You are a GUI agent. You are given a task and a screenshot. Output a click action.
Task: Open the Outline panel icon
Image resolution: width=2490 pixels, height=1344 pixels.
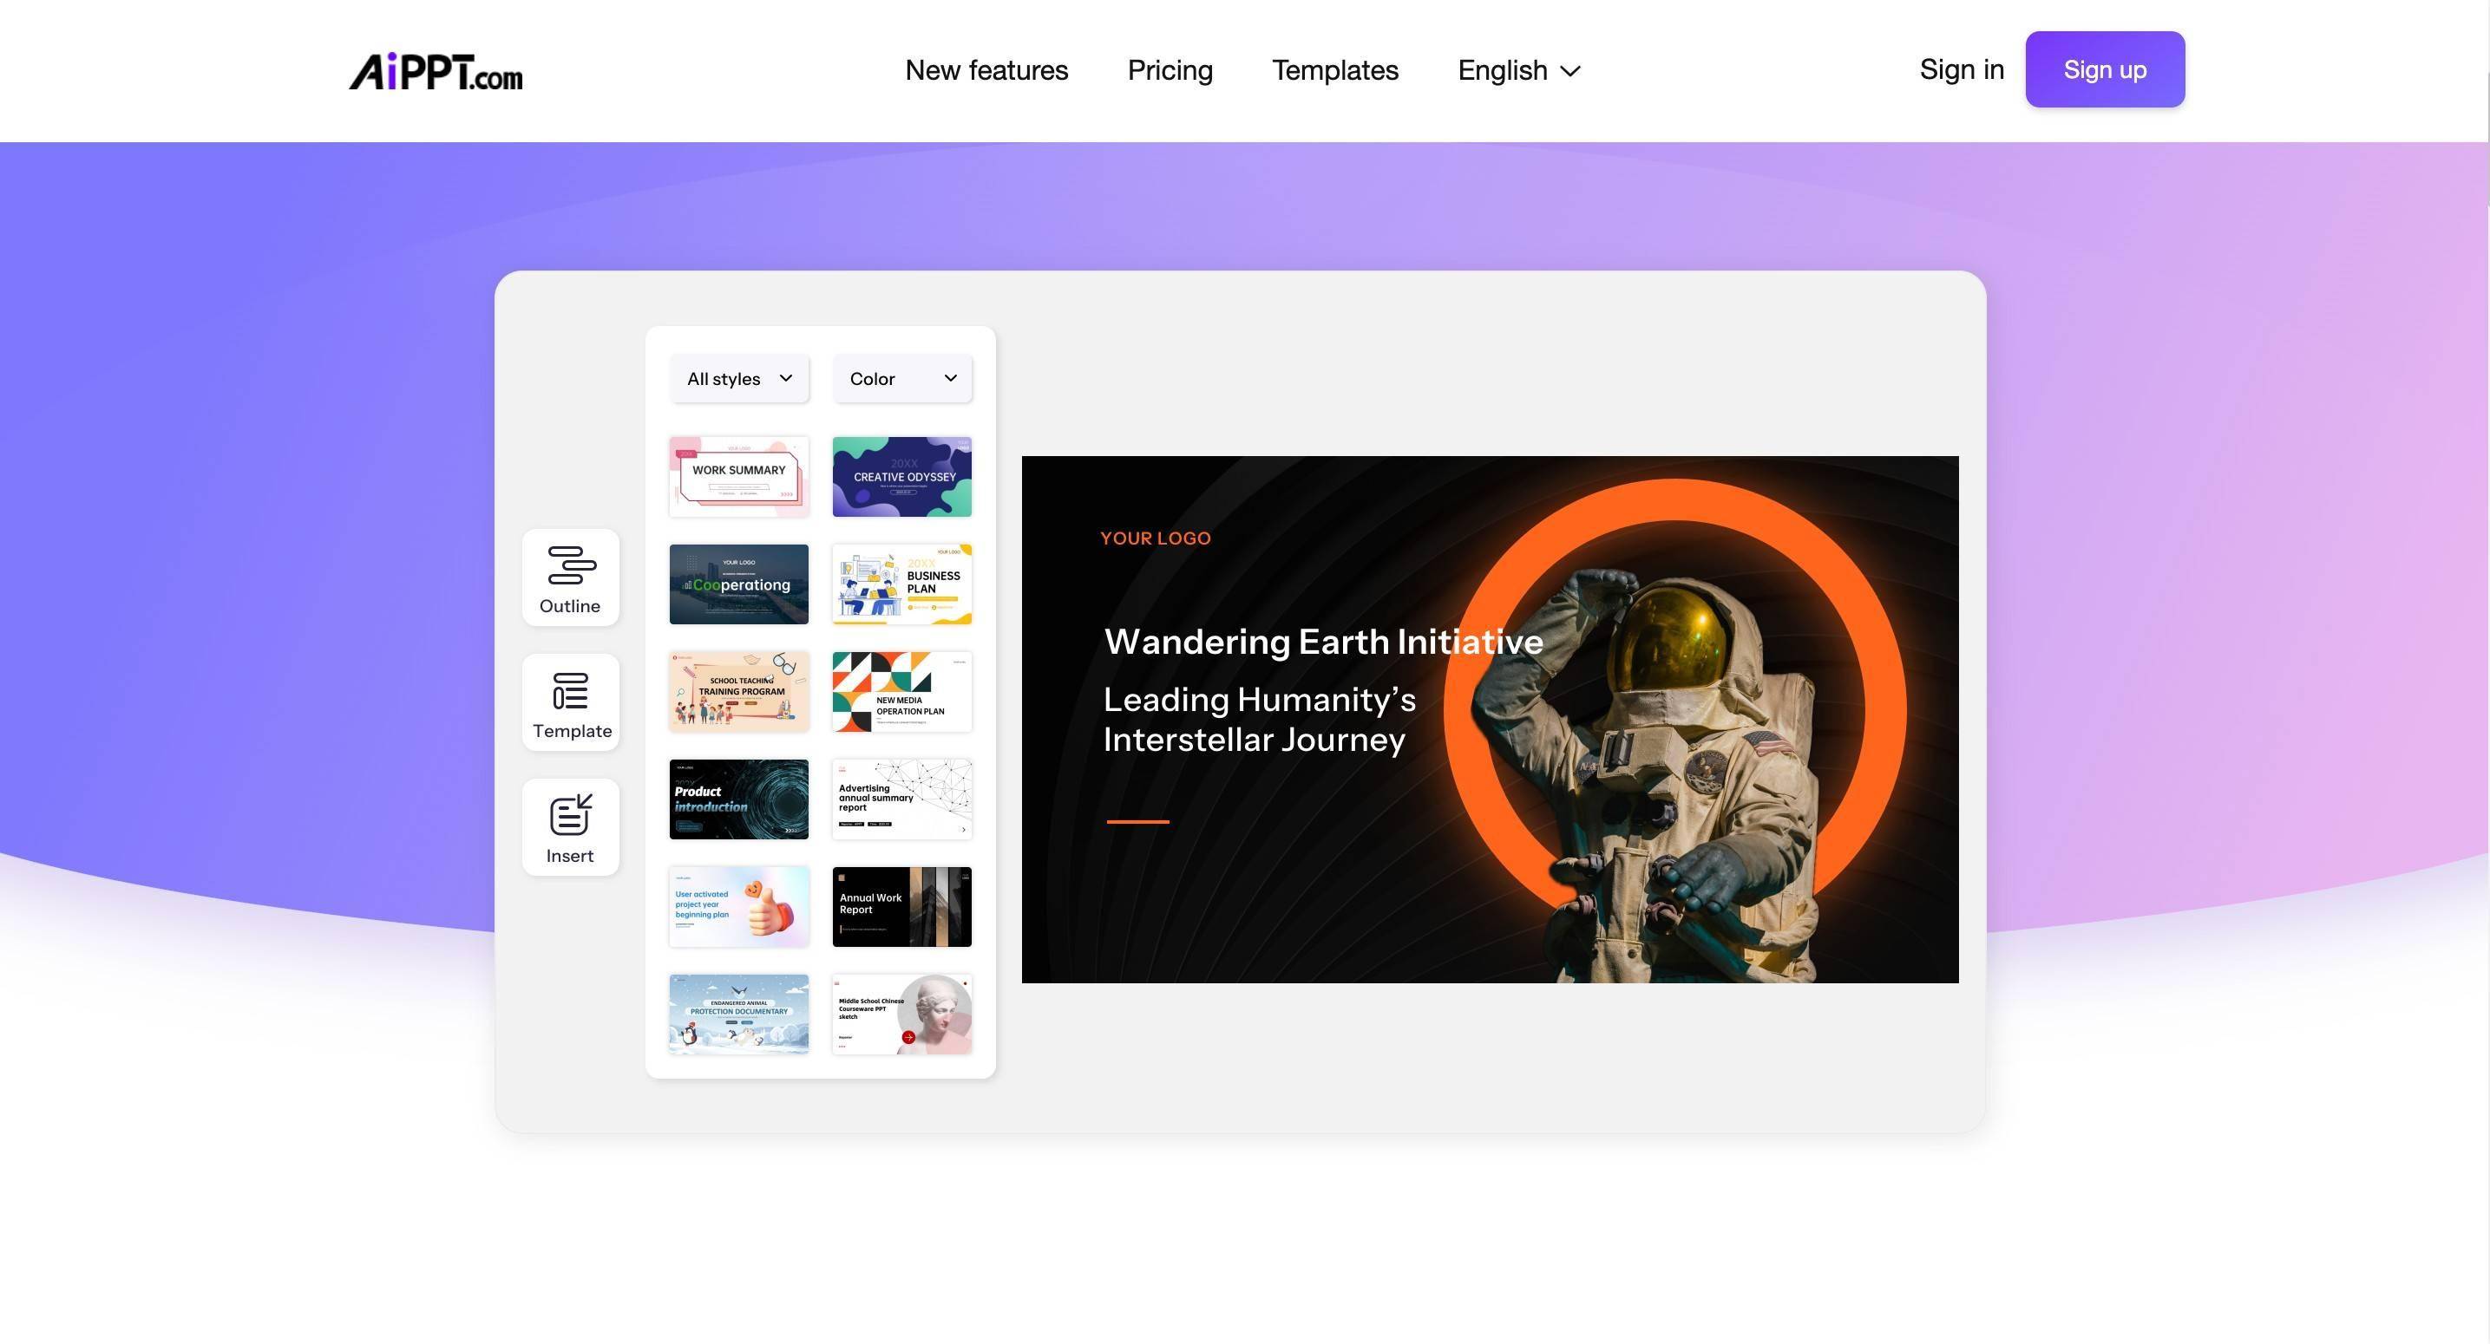click(570, 577)
